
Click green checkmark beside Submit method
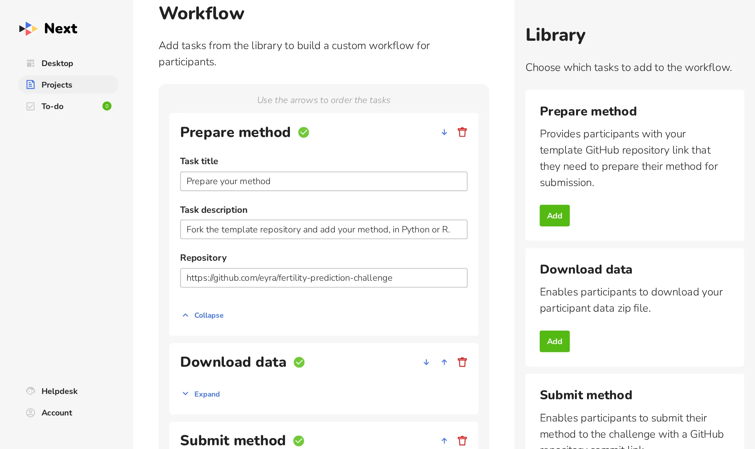[299, 441]
